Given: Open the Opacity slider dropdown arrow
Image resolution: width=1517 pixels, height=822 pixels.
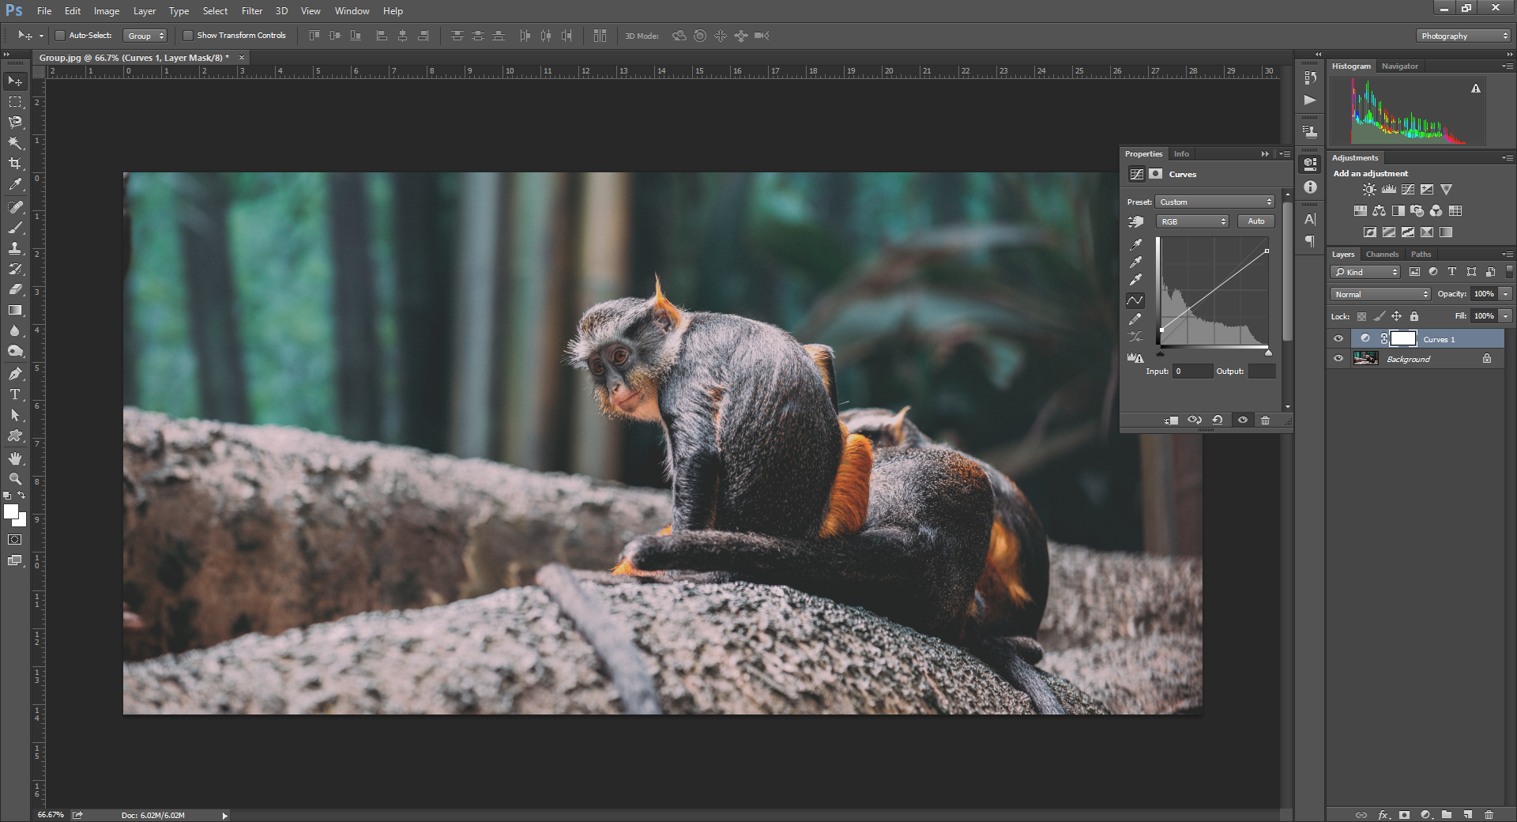Looking at the screenshot, I should pyautogui.click(x=1506, y=294).
